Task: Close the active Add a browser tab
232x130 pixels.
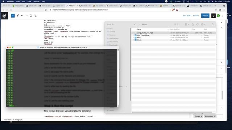Action: coord(77,6)
